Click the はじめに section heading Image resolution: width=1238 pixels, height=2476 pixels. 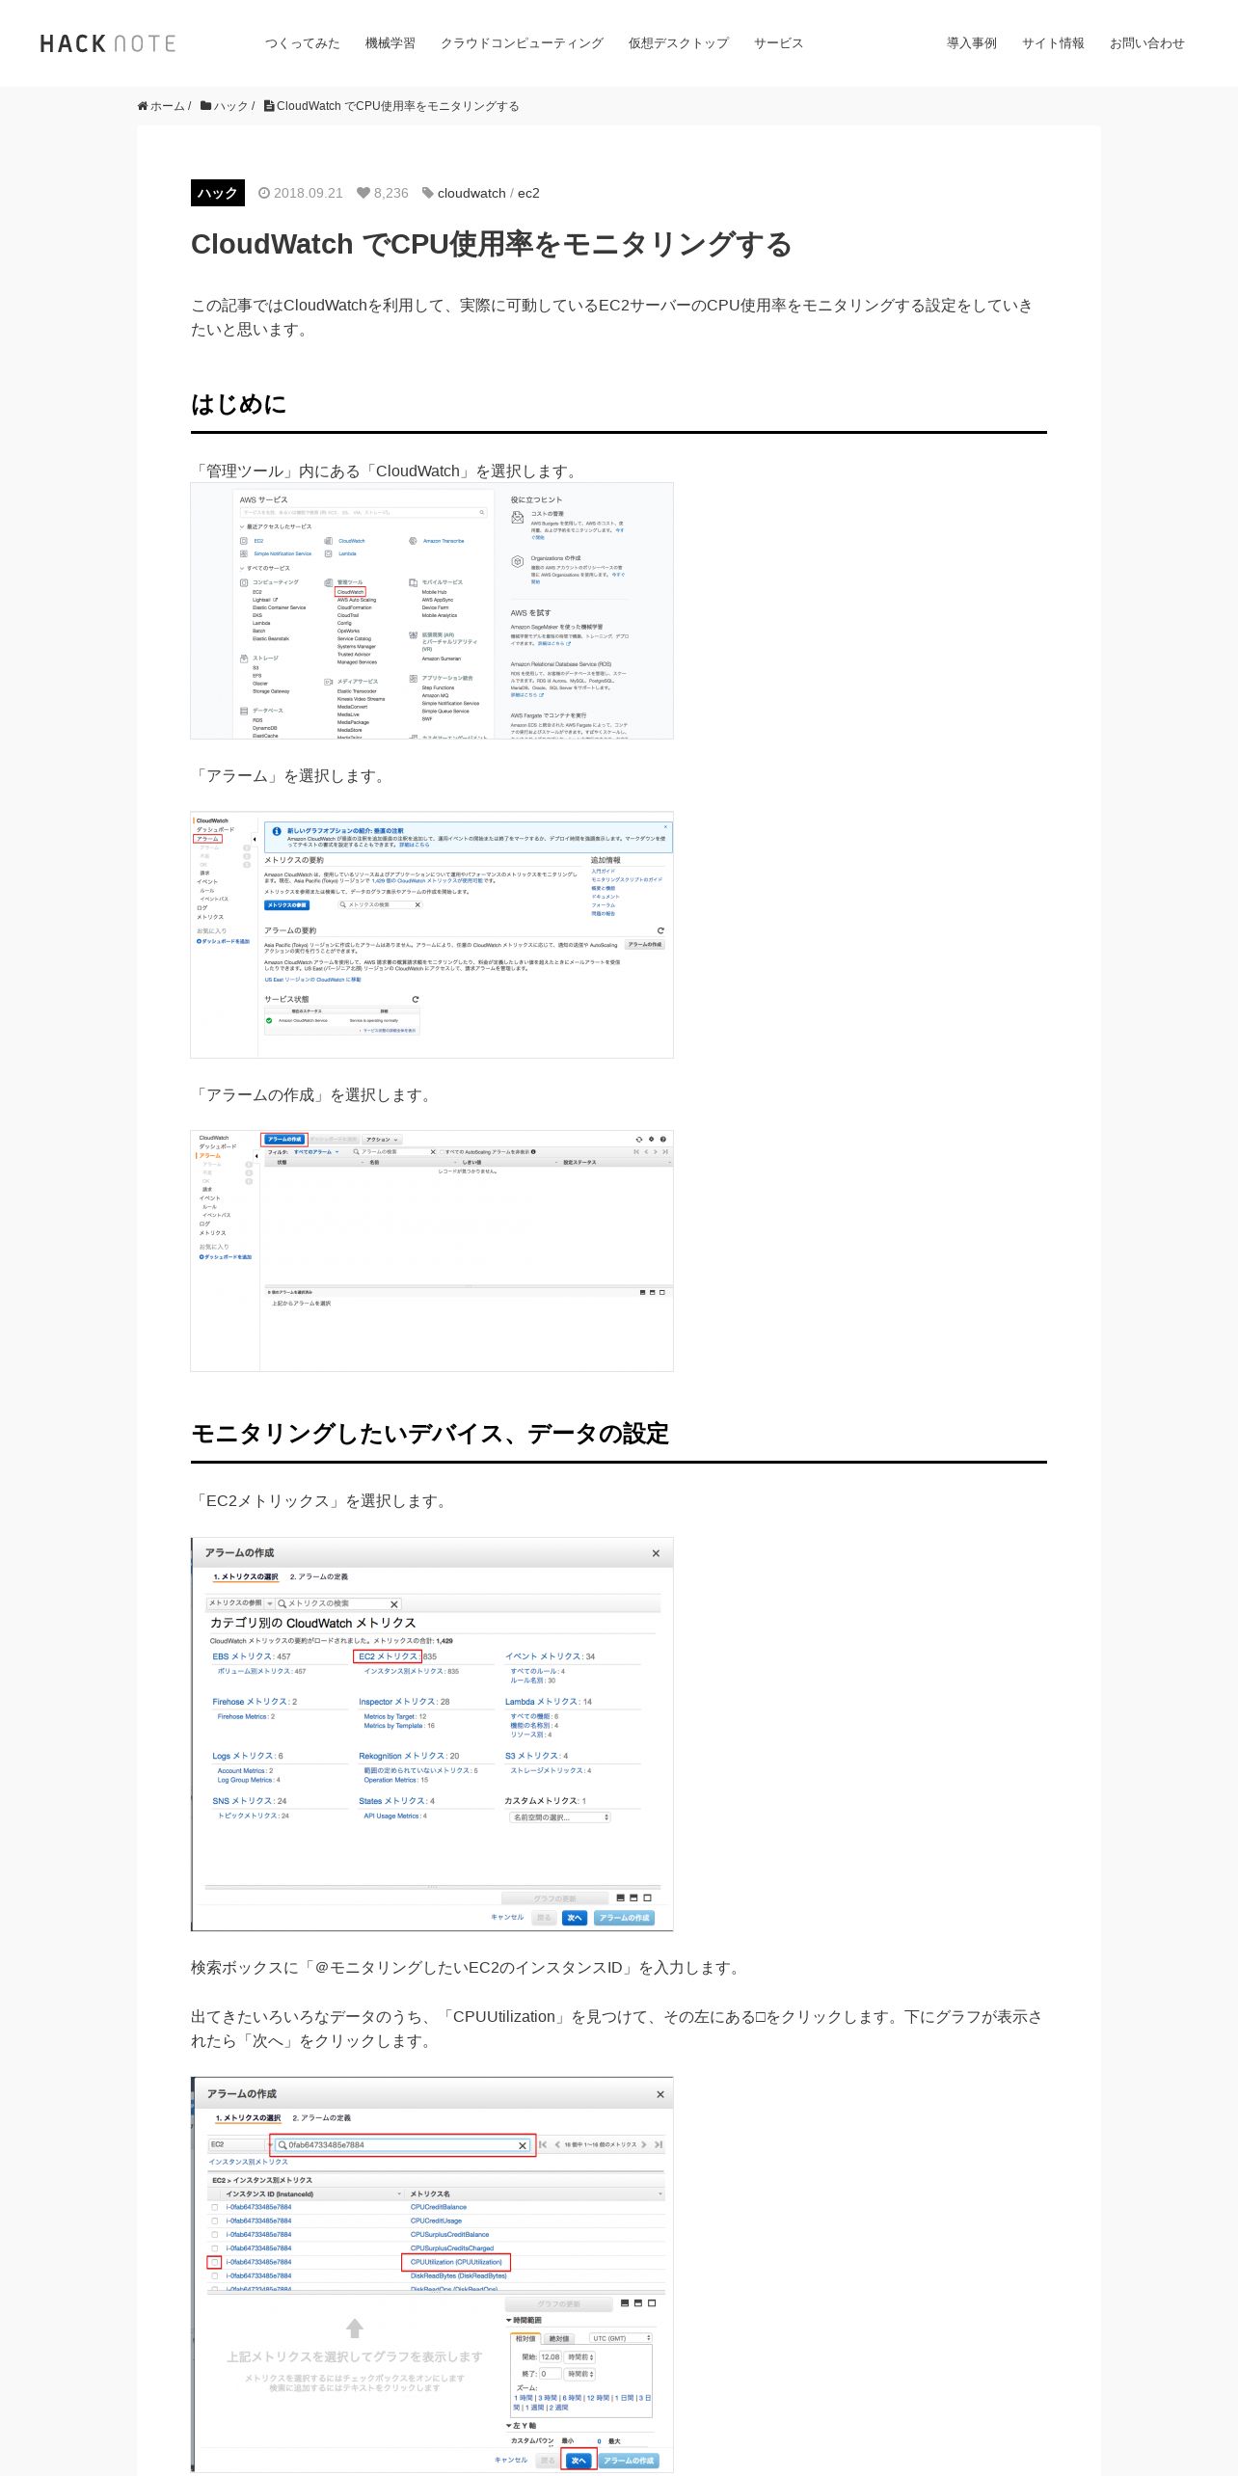click(239, 404)
